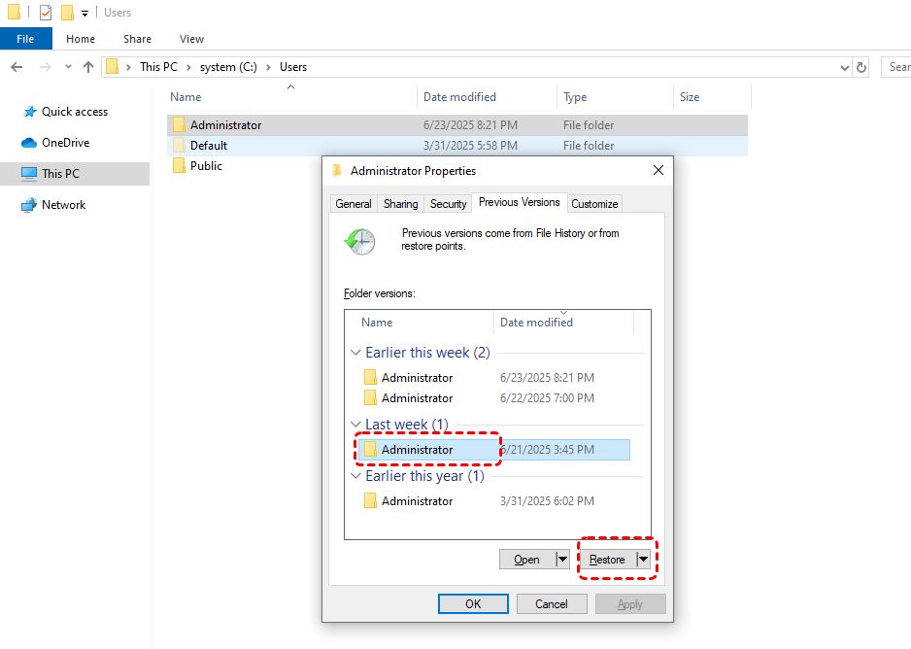911x649 pixels.
Task: Switch to the Previous Versions tab
Action: (520, 202)
